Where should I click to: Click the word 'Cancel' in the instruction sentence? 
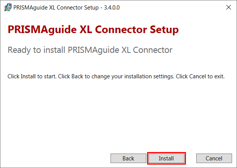point(197,76)
